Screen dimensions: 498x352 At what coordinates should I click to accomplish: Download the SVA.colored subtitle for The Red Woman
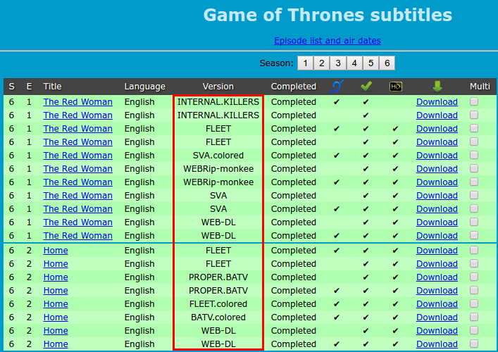pos(437,156)
